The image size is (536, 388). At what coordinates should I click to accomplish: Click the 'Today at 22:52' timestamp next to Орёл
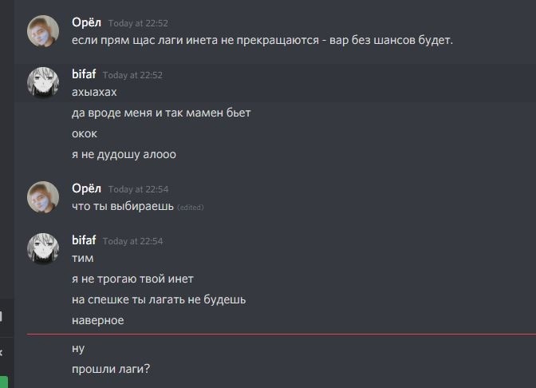click(138, 24)
